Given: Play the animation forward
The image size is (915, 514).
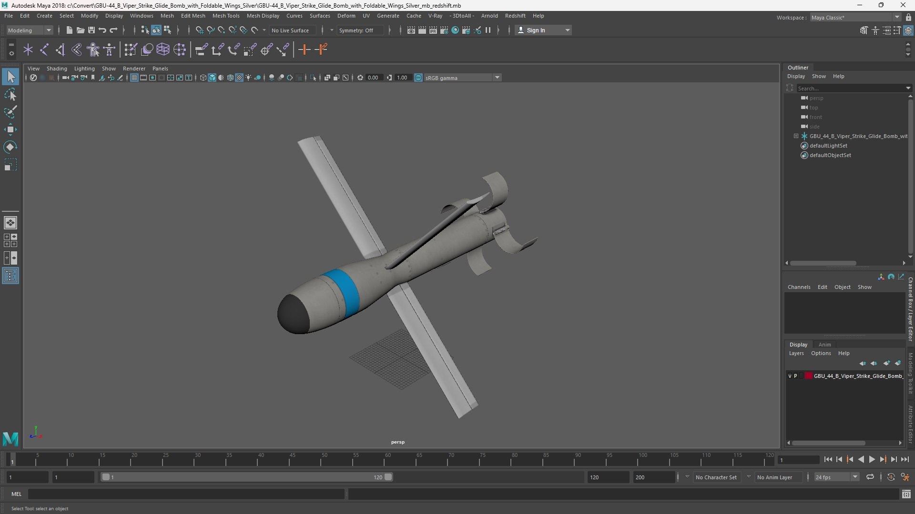Looking at the screenshot, I should tap(872, 459).
